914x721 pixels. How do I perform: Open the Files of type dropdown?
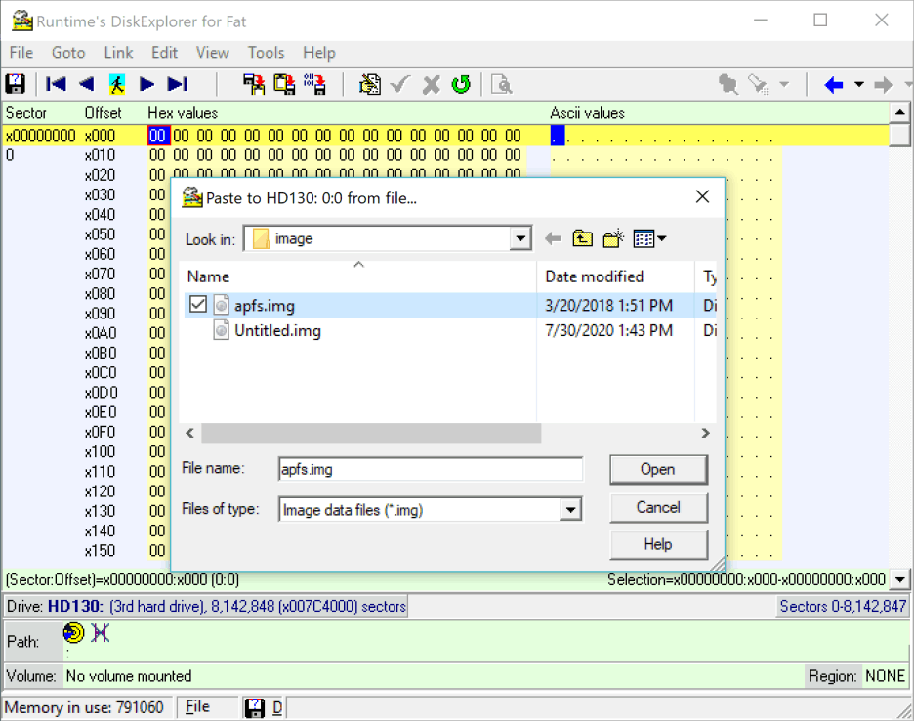pyautogui.click(x=570, y=509)
